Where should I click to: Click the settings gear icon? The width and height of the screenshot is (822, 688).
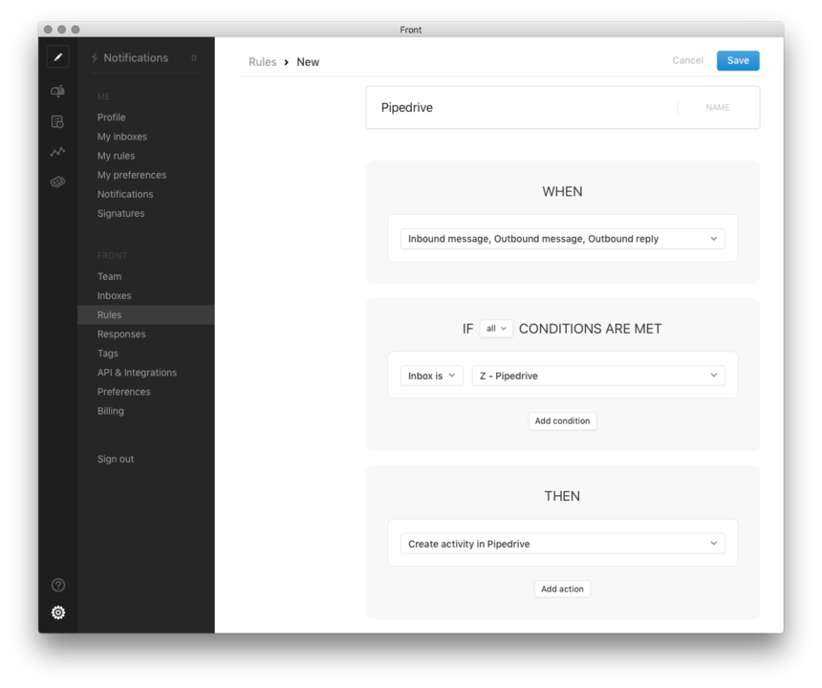pyautogui.click(x=58, y=612)
